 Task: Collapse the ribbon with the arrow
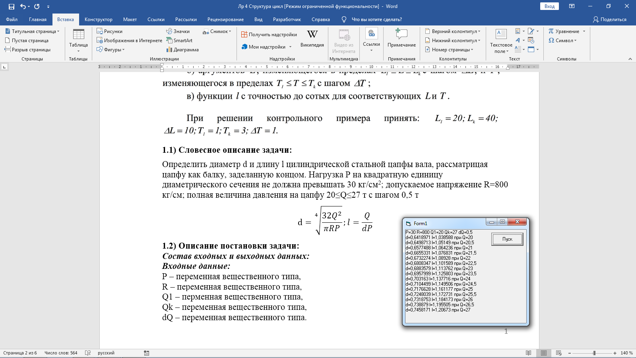[x=630, y=59]
